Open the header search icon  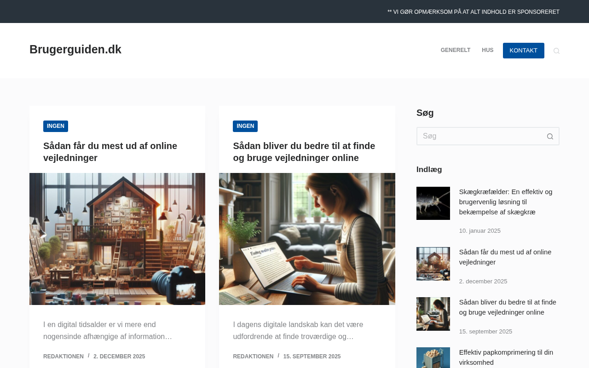tap(556, 51)
